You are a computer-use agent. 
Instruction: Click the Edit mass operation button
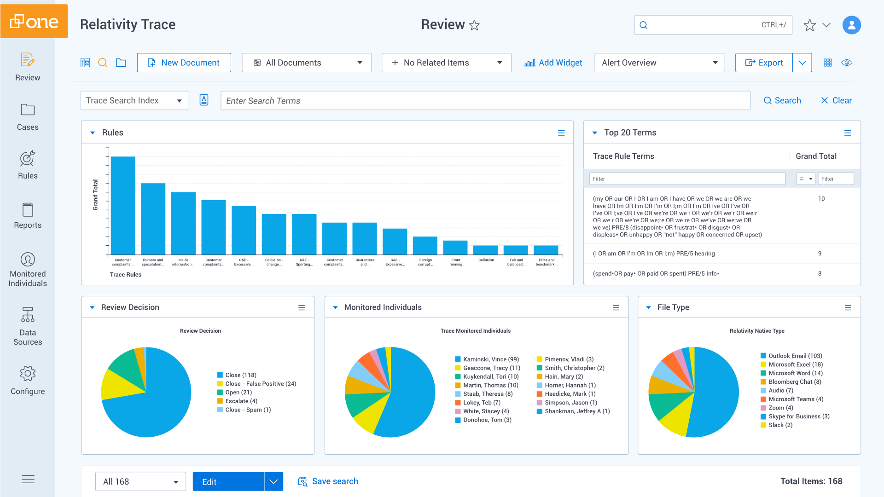[x=228, y=481]
